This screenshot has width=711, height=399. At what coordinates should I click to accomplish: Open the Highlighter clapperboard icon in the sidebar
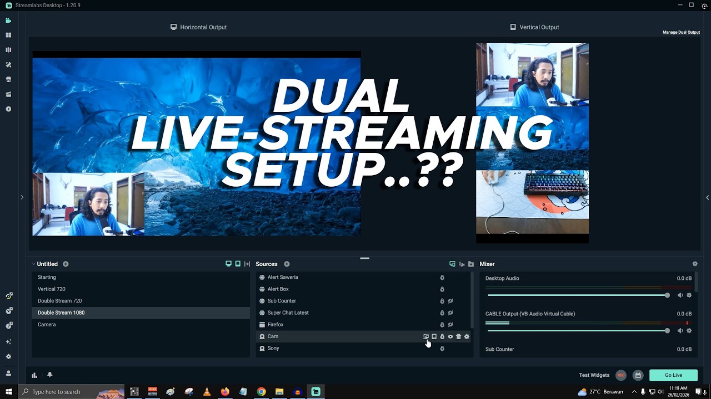pyautogui.click(x=8, y=95)
